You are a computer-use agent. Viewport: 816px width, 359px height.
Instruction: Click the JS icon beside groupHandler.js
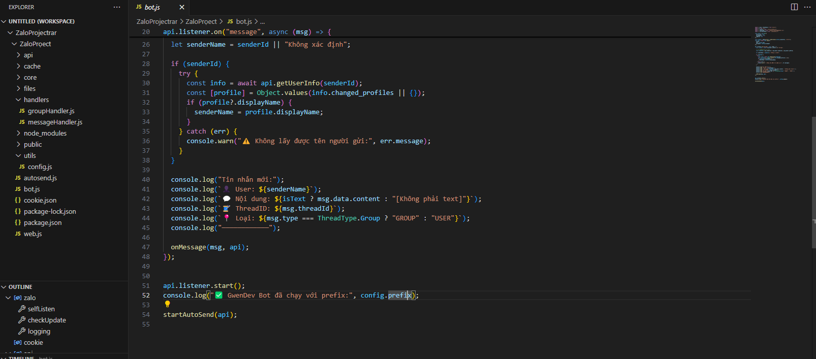[x=22, y=111]
